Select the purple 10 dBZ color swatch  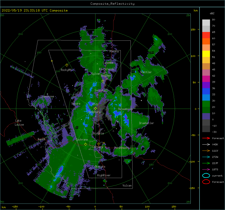[206, 116]
